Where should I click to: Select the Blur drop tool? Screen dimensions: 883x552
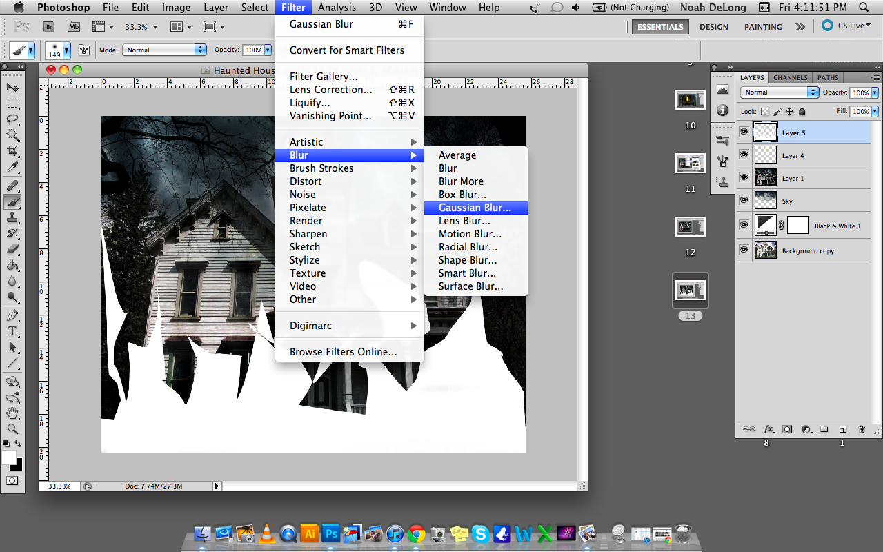(12, 282)
